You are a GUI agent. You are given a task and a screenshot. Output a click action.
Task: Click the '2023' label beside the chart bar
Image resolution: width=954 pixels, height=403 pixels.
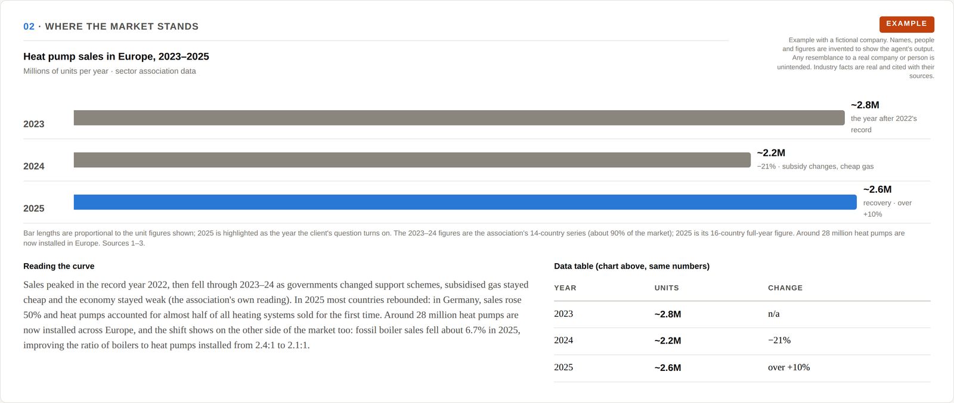[x=34, y=124]
